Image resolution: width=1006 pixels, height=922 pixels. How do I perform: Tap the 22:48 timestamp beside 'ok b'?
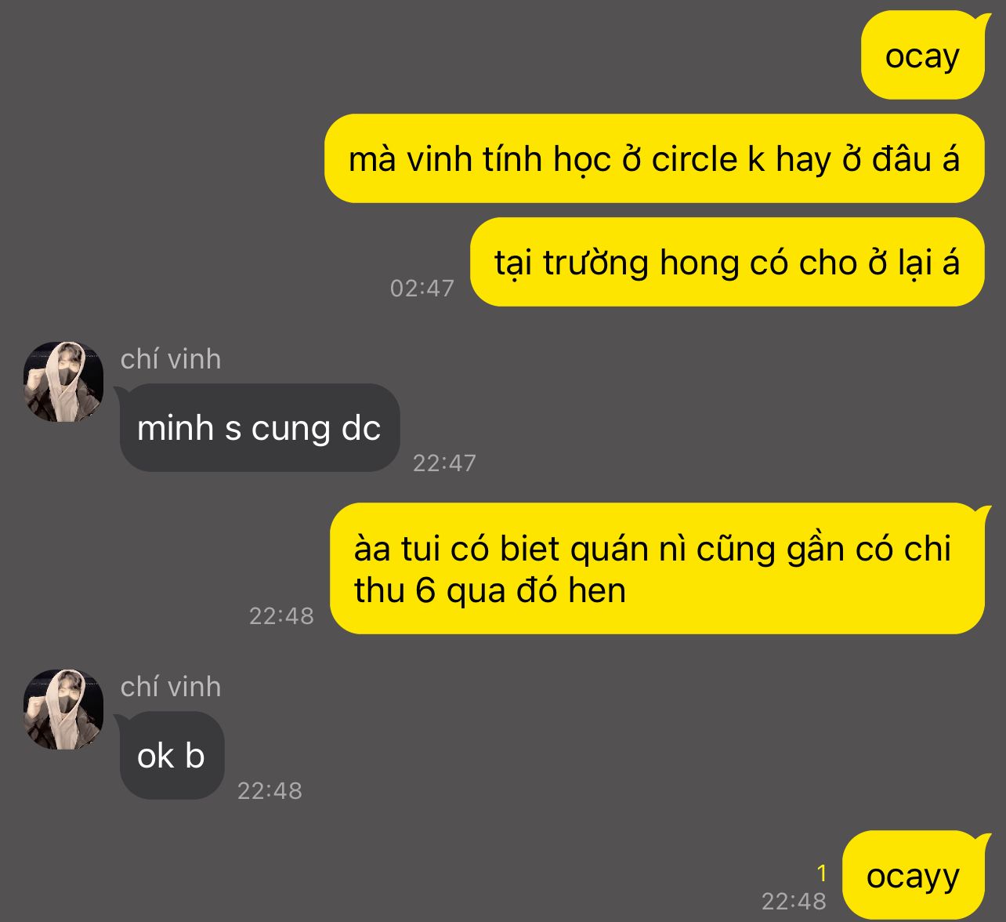[270, 791]
